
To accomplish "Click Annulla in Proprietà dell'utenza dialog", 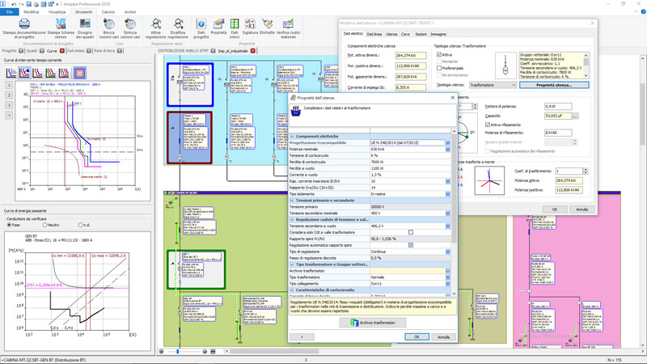I will 443,336.
